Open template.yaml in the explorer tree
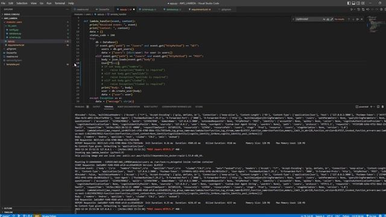Screen dimensions: 386x217 pyautogui.click(x=36, y=64)
